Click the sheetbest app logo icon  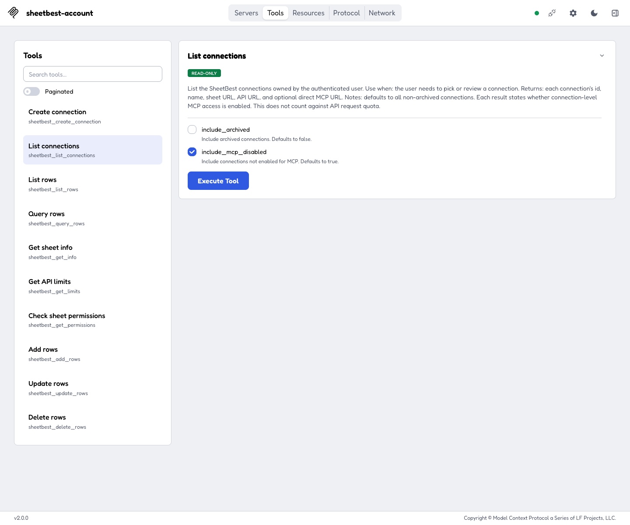tap(13, 13)
